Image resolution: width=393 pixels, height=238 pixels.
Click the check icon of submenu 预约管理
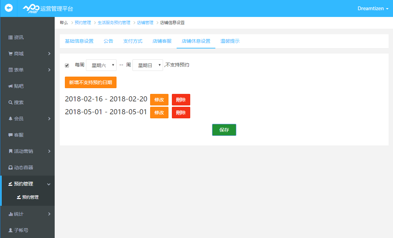(x=19, y=197)
